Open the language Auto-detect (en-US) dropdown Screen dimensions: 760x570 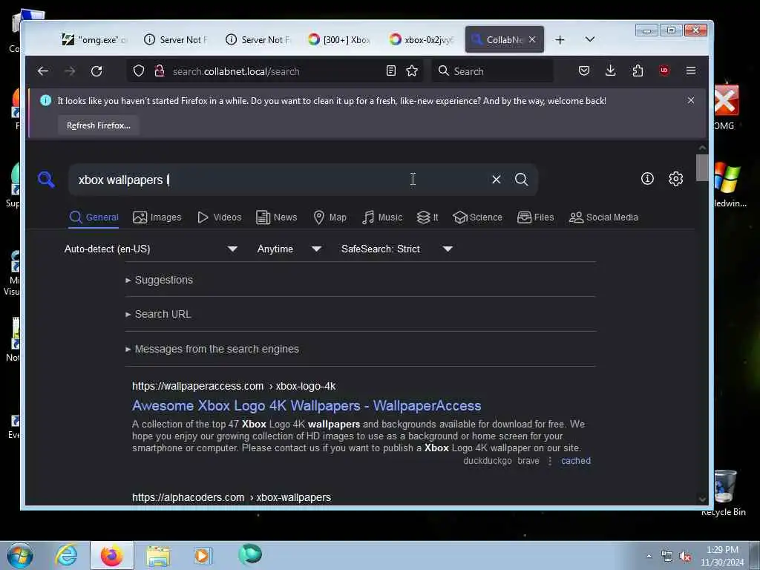(x=151, y=249)
